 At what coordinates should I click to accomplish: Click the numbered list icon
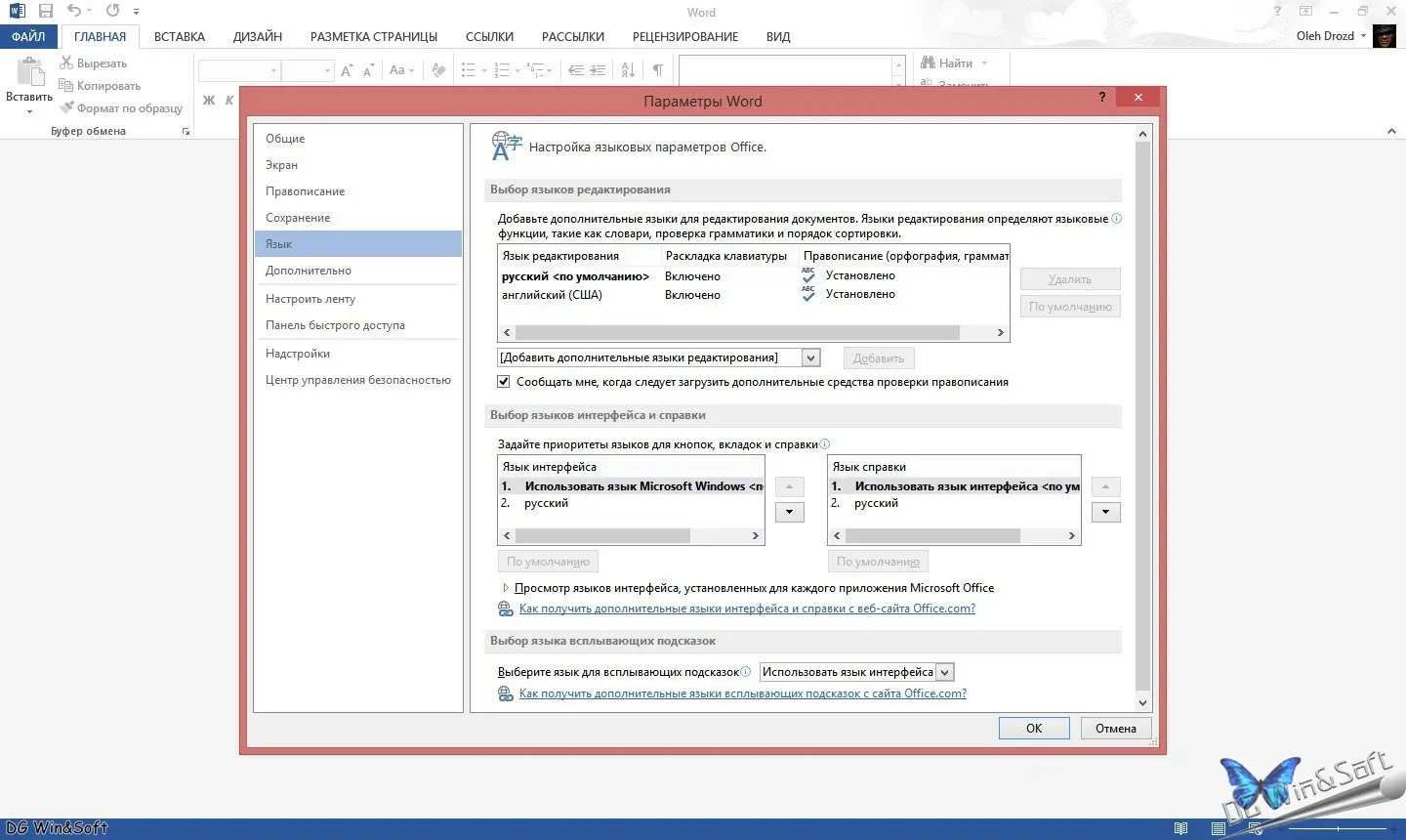[502, 70]
